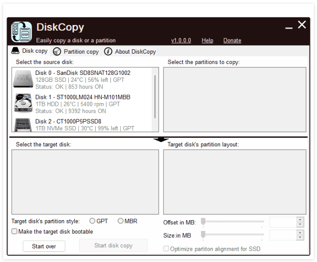Click '128GB SSD | 24°C | 56% left | GPT'
The height and width of the screenshot is (262, 317).
coord(80,80)
